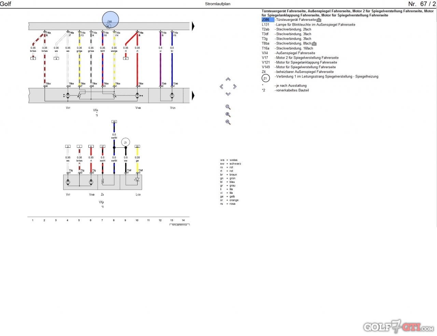437x336 pixels.
Task: Open the camera photo icon beside Türsteuergerät Fahrerseite
Action: [x=319, y=20]
